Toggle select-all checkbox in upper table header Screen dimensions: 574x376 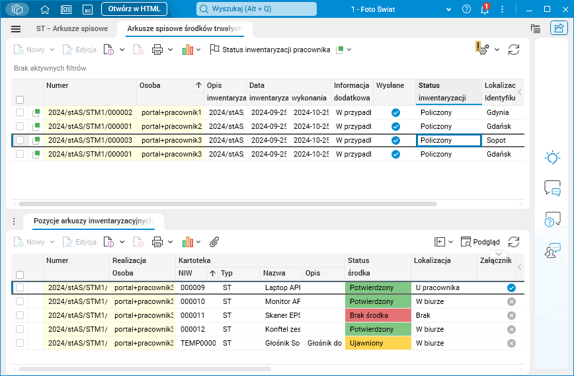[20, 99]
